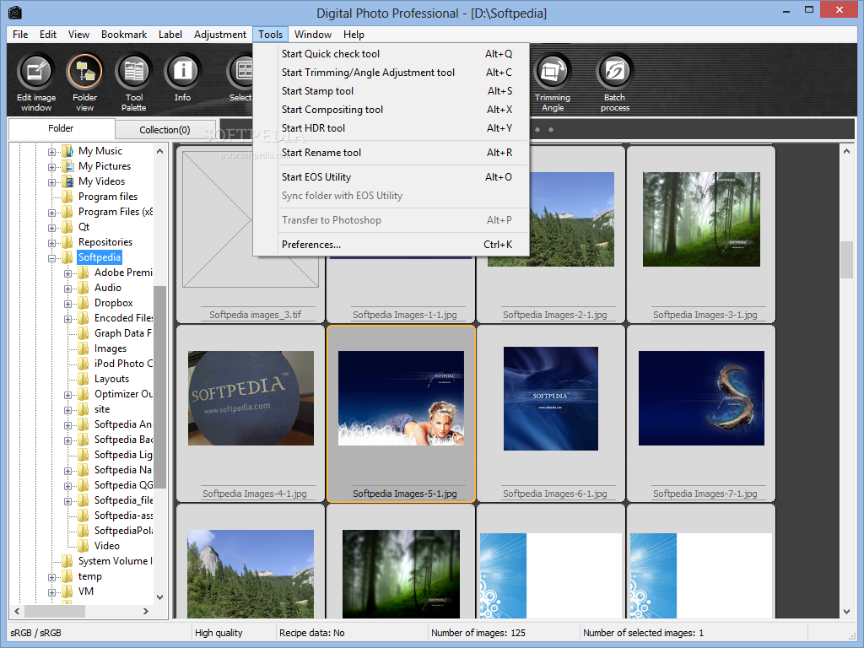Click the My Videos folder icon
Image resolution: width=864 pixels, height=648 pixels.
click(x=67, y=181)
